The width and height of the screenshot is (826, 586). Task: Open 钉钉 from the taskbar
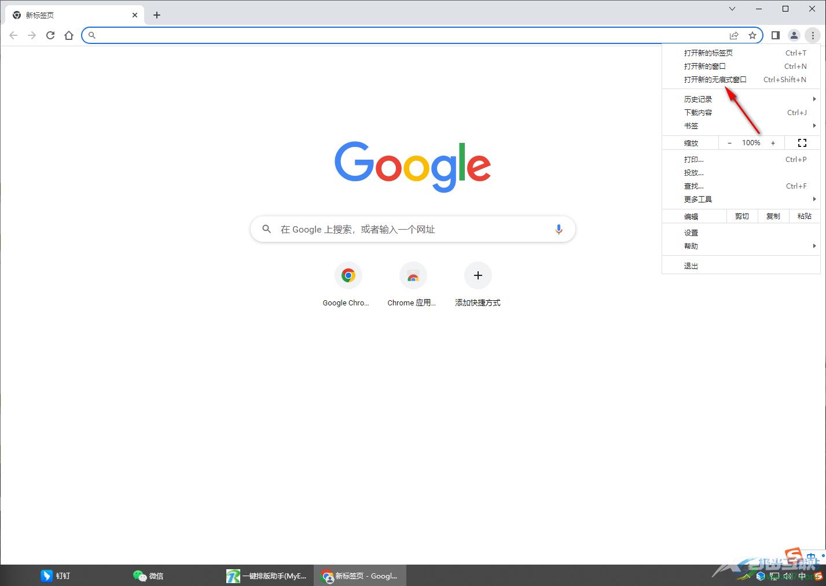56,576
